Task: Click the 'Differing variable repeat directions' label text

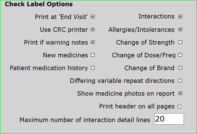Action: [122, 81]
